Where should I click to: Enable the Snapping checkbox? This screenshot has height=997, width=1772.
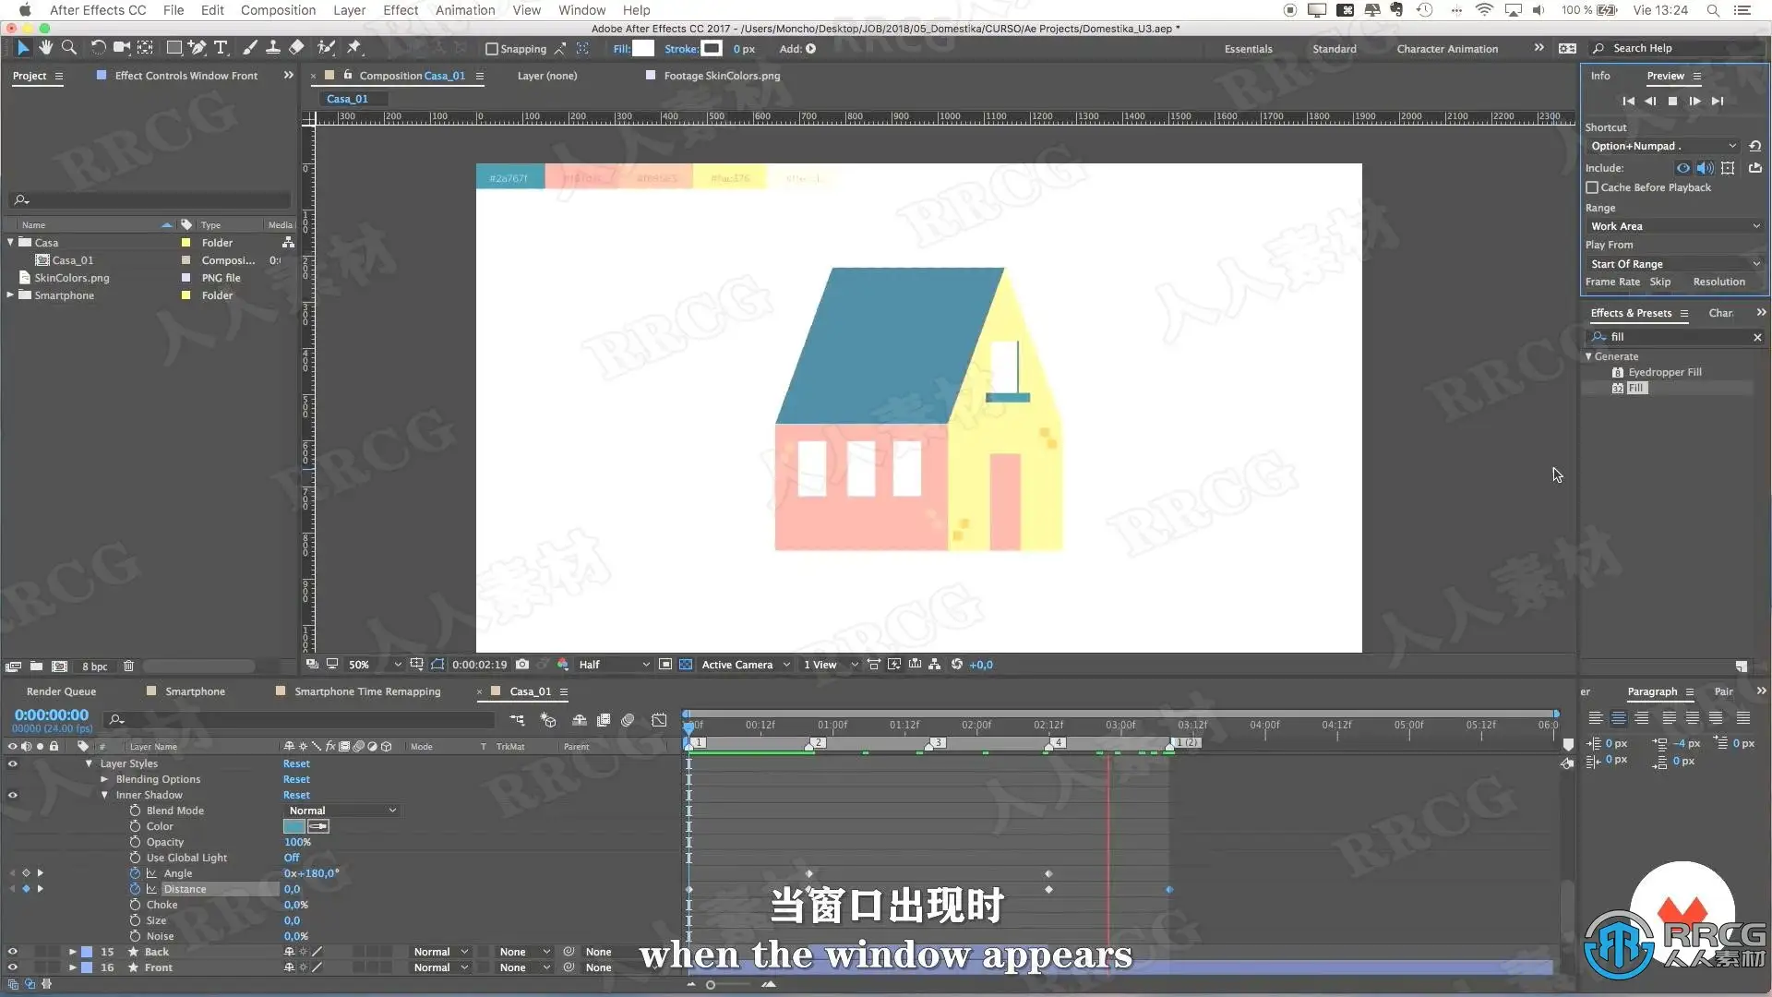[x=492, y=49]
